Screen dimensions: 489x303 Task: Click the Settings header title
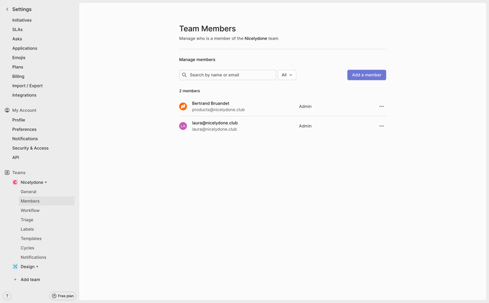(x=22, y=9)
